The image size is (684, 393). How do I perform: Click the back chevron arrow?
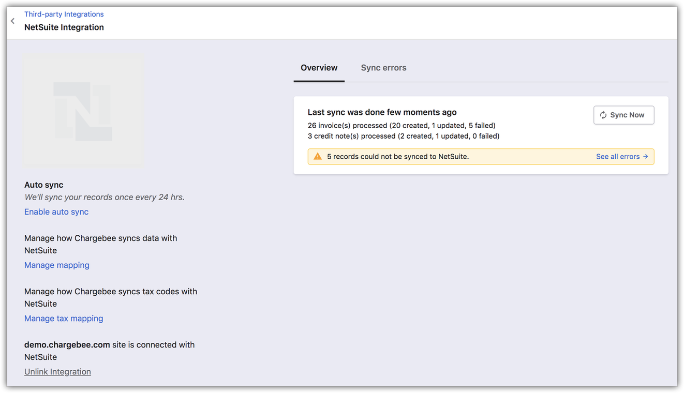click(13, 21)
